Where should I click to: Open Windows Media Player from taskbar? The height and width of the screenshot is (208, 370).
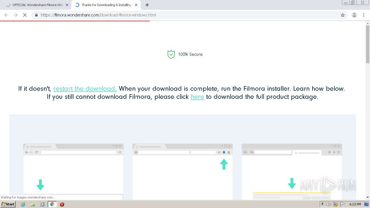coord(42,204)
